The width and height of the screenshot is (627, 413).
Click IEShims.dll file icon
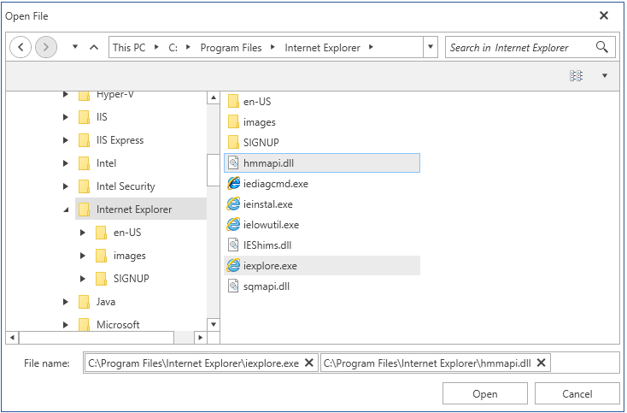point(233,245)
